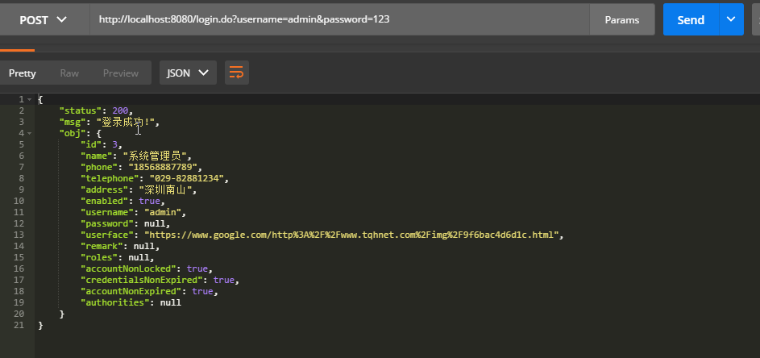Click the 200 status value

120,110
